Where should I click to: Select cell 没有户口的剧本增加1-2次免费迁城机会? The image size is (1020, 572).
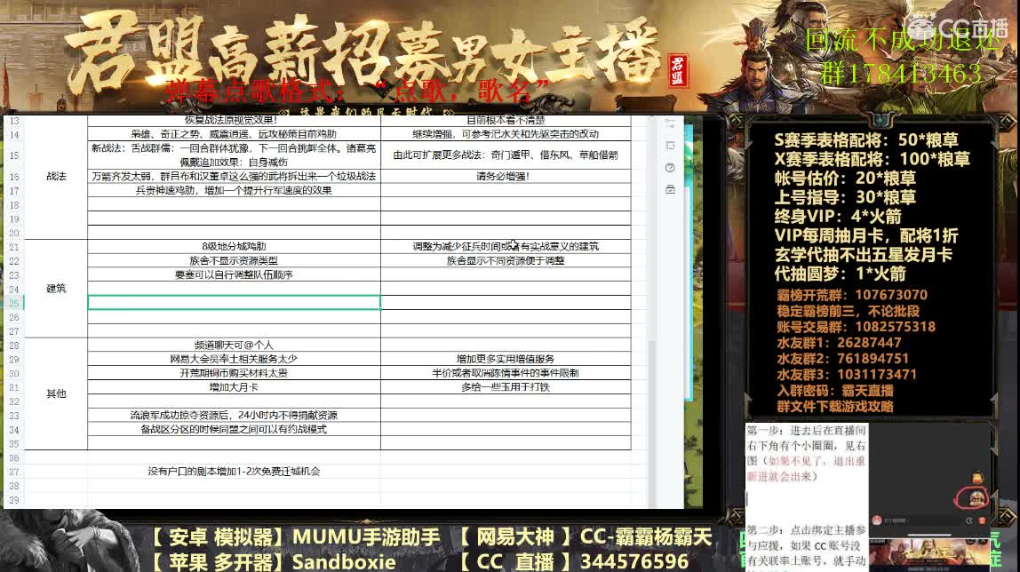tap(235, 472)
